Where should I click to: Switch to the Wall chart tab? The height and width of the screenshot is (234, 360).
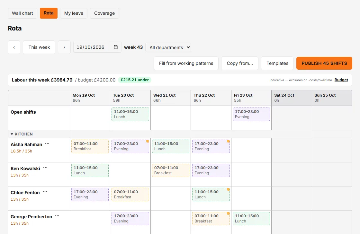point(22,13)
